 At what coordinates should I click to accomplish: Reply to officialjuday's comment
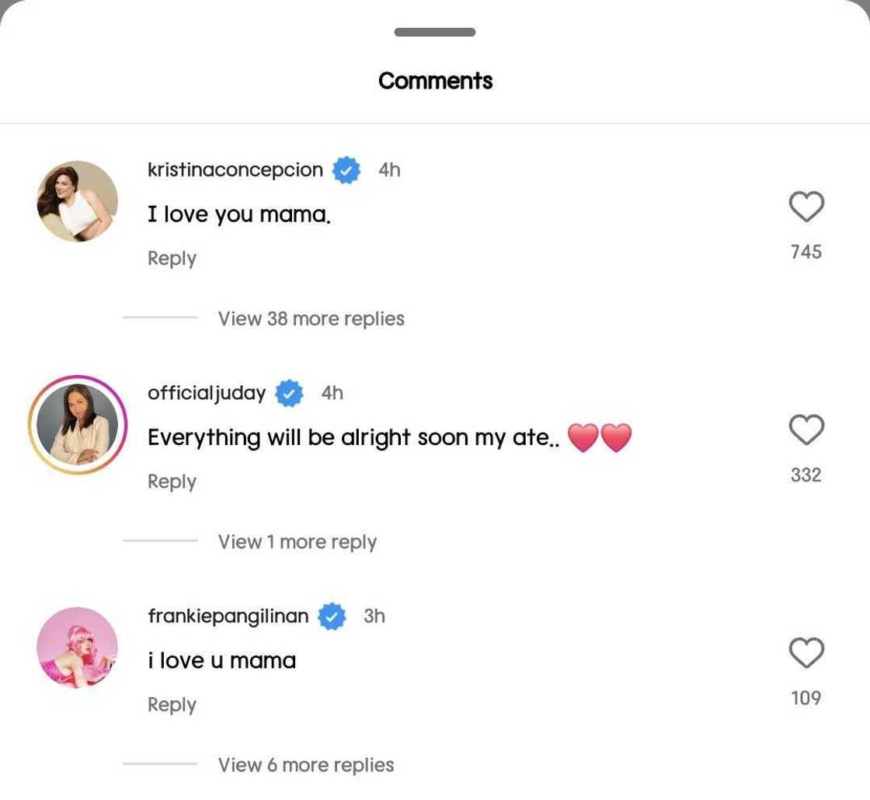(172, 481)
